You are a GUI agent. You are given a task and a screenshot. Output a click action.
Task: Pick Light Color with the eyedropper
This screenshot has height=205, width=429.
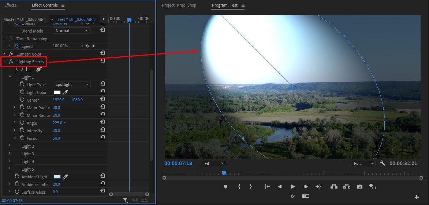pyautogui.click(x=65, y=92)
